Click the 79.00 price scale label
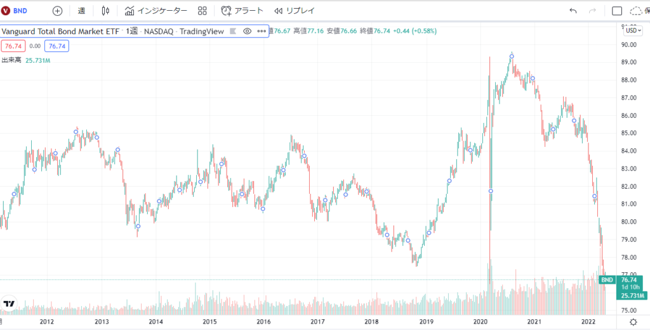The width and height of the screenshot is (650, 330). point(629,239)
